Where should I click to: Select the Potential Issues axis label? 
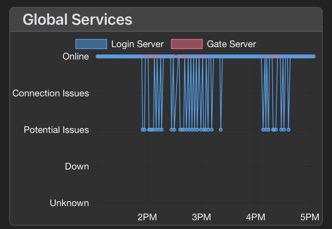56,130
